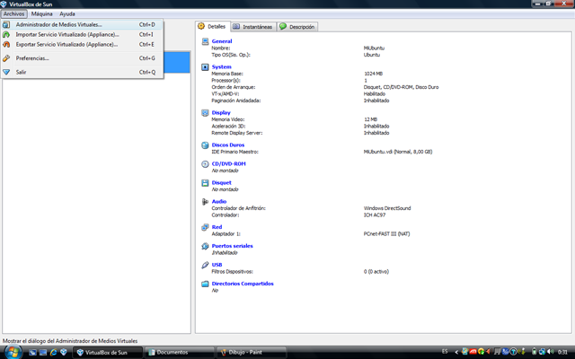
Task: Choose Importar Servicio Virtualizado (Appliance)
Action: (x=66, y=35)
